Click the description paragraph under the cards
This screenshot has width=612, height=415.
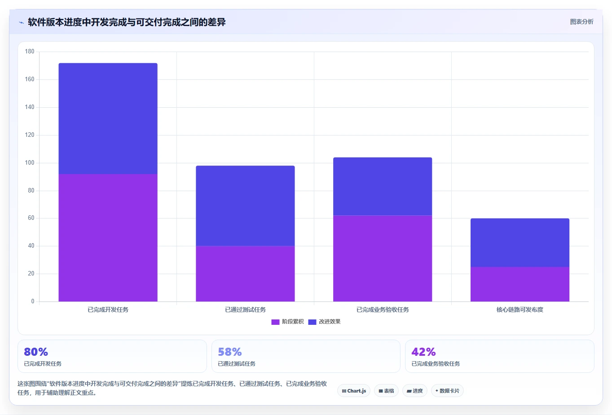[x=172, y=388]
